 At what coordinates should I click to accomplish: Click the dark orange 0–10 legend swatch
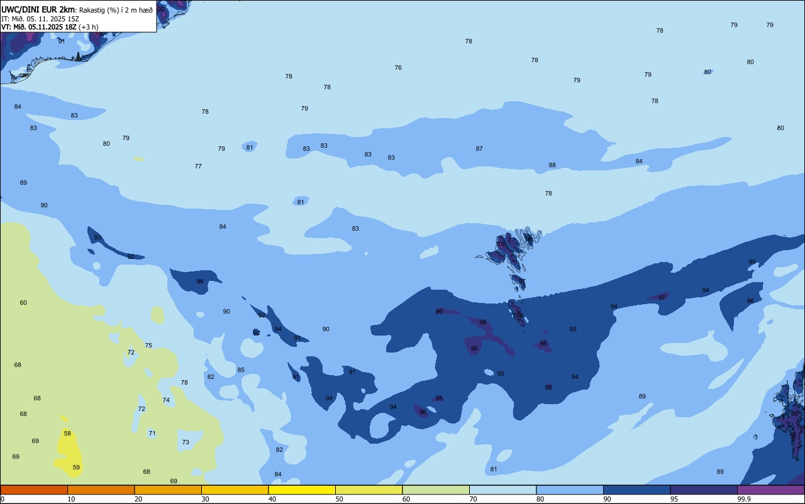coord(34,490)
